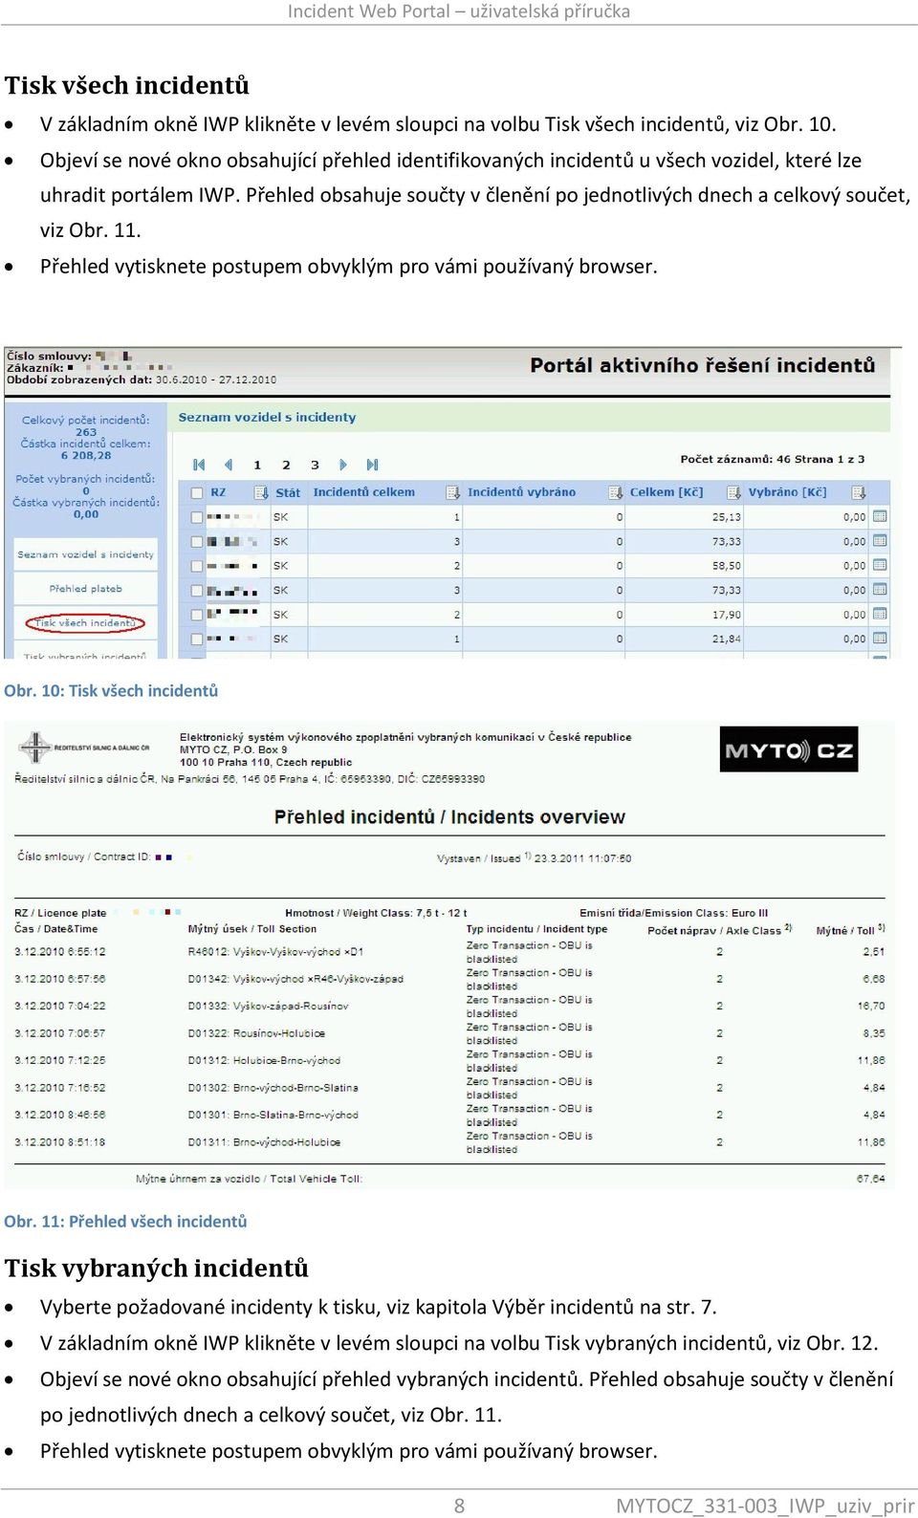The image size is (918, 1518).
Task: Click the Celkem [Kč] column header
Action: [x=667, y=492]
